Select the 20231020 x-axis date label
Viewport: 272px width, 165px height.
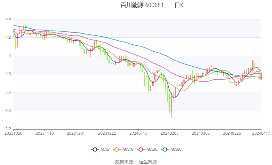click(13, 133)
